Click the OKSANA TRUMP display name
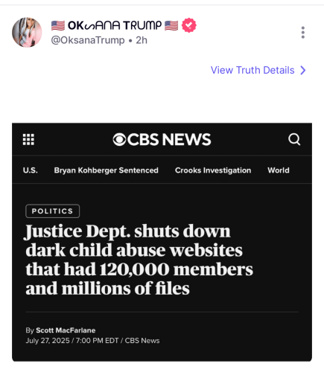The width and height of the screenshot is (324, 372). 115,25
